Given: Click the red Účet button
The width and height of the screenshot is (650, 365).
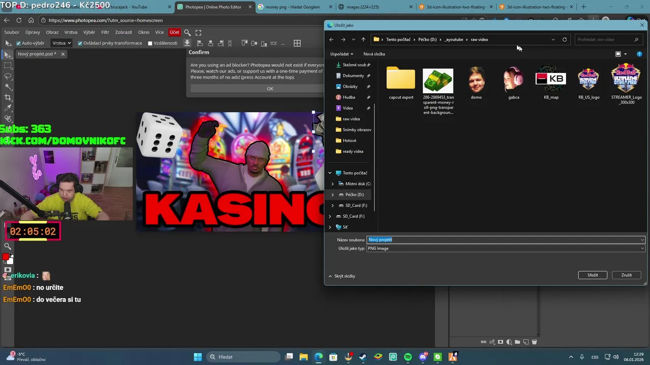Looking at the screenshot, I should [174, 32].
